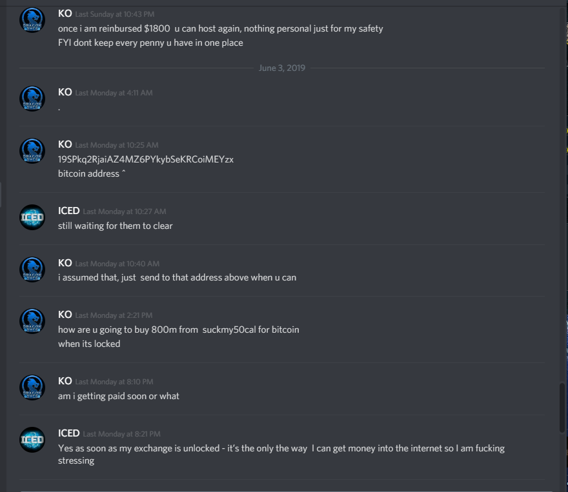The height and width of the screenshot is (492, 568).
Task: Click 'Last Monday at 10:27 AM' timestamp
Action: click(x=125, y=212)
